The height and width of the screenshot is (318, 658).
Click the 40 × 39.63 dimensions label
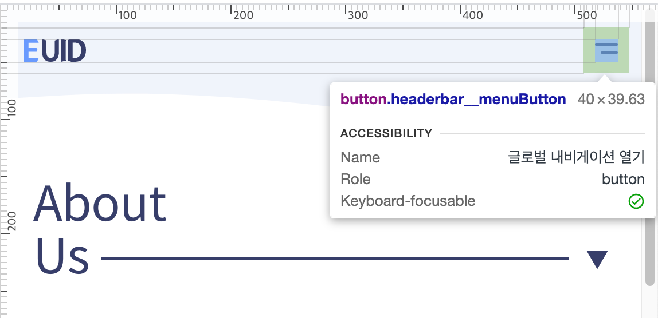point(611,100)
